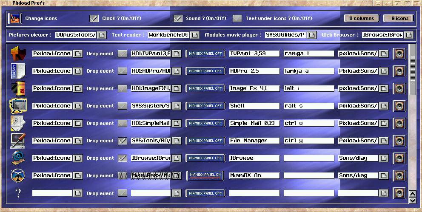Screen dimensions: 422x212
Task: Play the sound test speaker for Shell row
Action: [x=399, y=106]
